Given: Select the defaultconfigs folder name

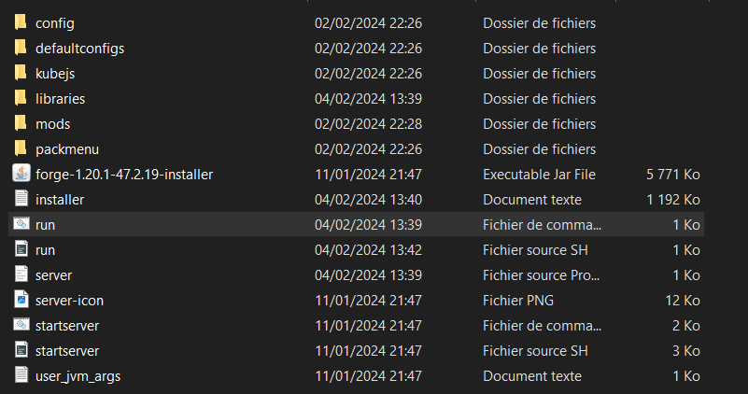Looking at the screenshot, I should coord(79,48).
